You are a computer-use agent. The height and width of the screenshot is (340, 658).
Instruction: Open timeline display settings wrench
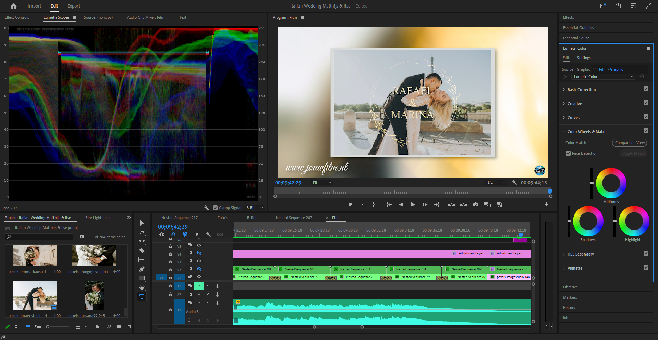click(x=208, y=234)
